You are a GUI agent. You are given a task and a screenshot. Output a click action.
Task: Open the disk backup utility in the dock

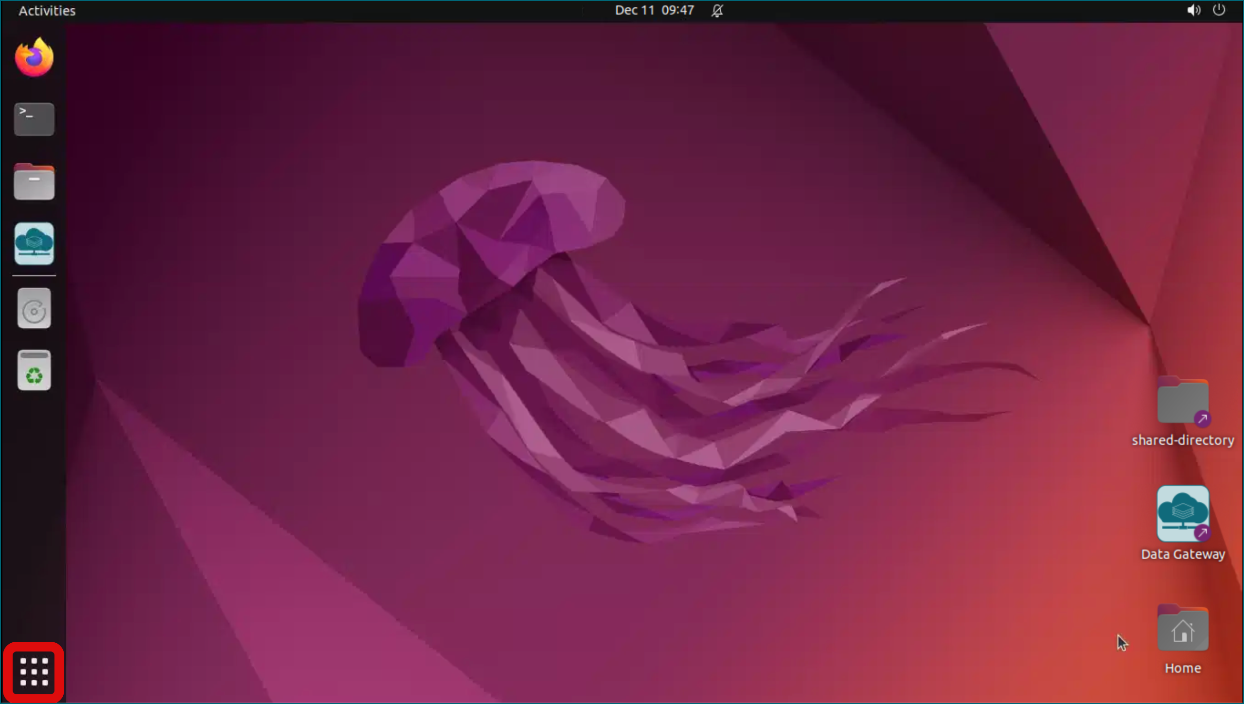coord(33,308)
